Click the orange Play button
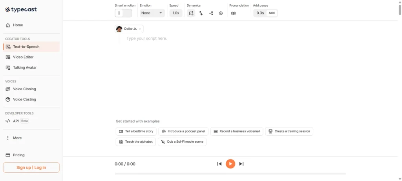The image size is (402, 181). click(x=230, y=164)
